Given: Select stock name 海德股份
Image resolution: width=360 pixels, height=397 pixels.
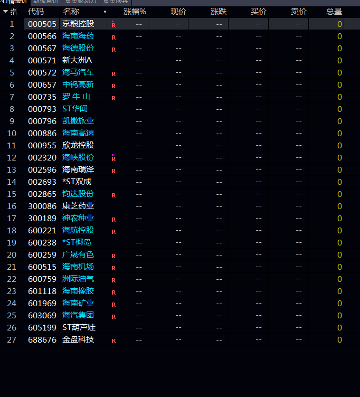Looking at the screenshot, I should pyautogui.click(x=78, y=48).
